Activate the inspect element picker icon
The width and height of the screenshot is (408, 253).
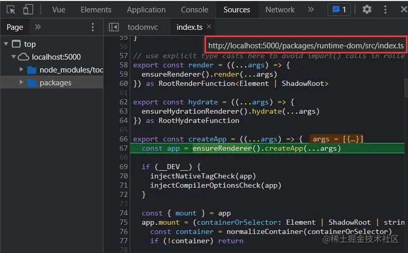pyautogui.click(x=11, y=10)
